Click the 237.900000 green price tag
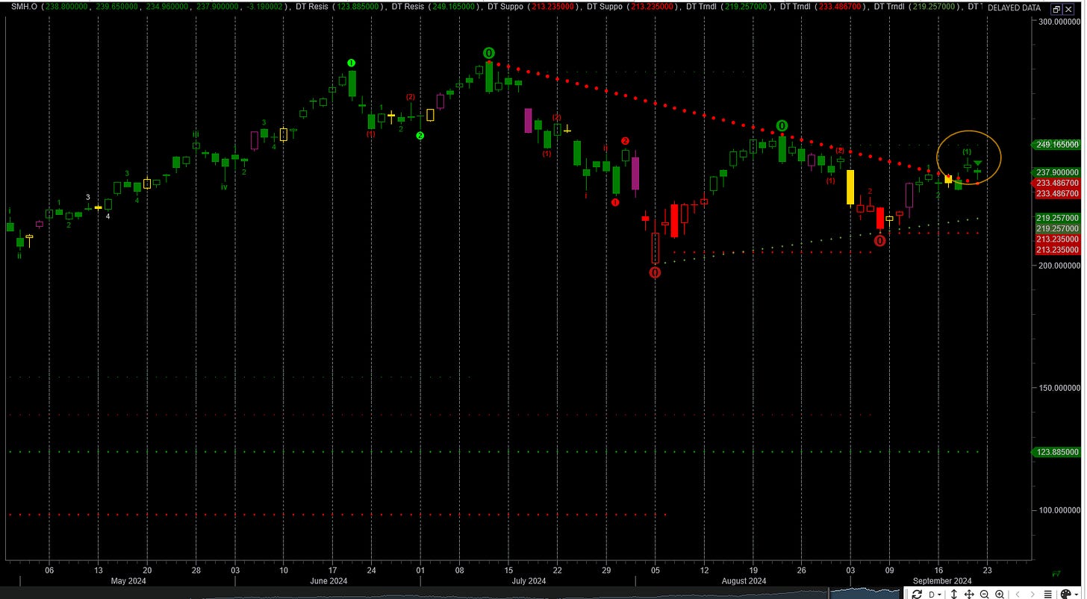The height and width of the screenshot is (599, 1087). pos(1056,172)
